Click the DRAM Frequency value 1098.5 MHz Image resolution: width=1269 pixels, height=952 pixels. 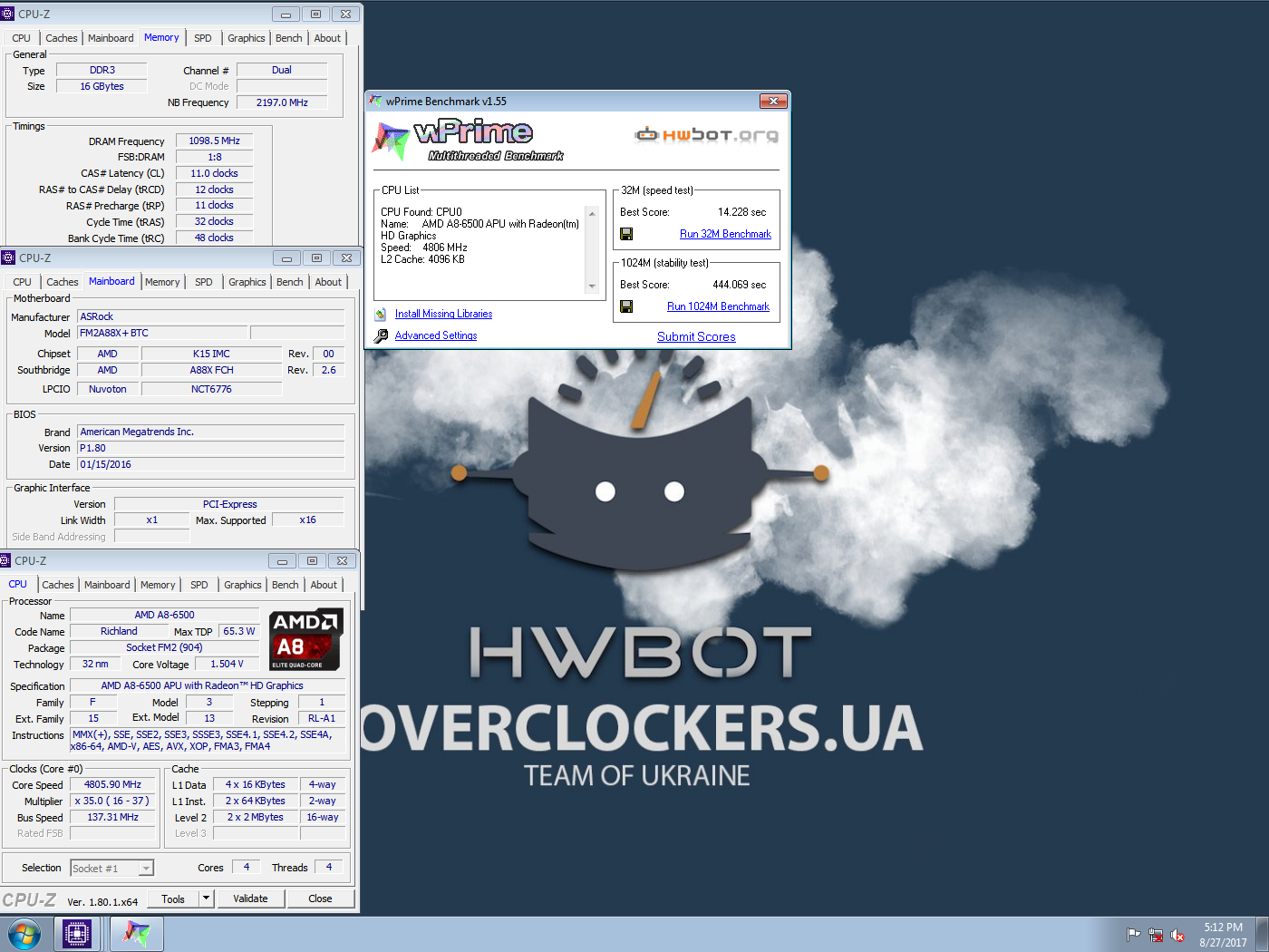(214, 141)
